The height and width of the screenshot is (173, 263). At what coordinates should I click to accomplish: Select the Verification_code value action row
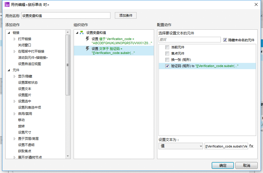(114, 41)
